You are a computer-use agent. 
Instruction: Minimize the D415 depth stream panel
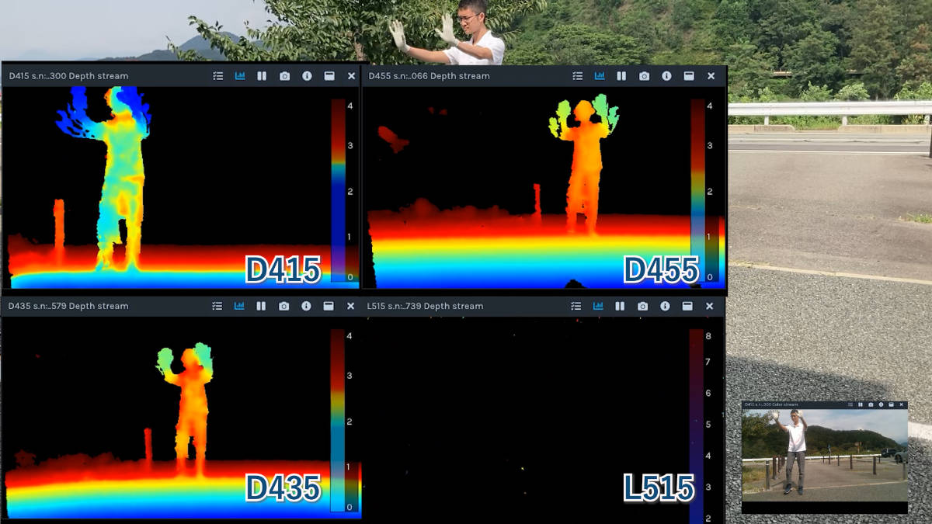[x=329, y=76]
